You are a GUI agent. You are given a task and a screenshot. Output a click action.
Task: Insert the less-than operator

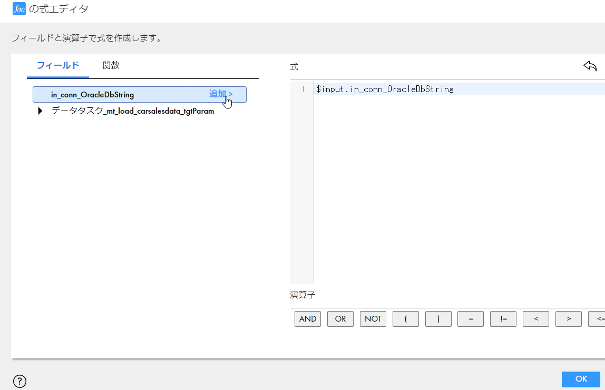[536, 319]
